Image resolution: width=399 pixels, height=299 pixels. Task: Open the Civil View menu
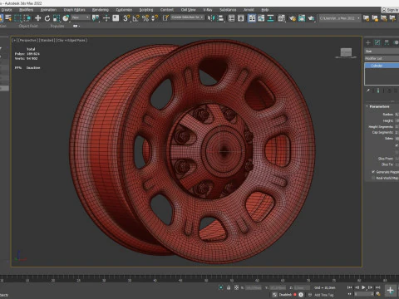(x=188, y=10)
